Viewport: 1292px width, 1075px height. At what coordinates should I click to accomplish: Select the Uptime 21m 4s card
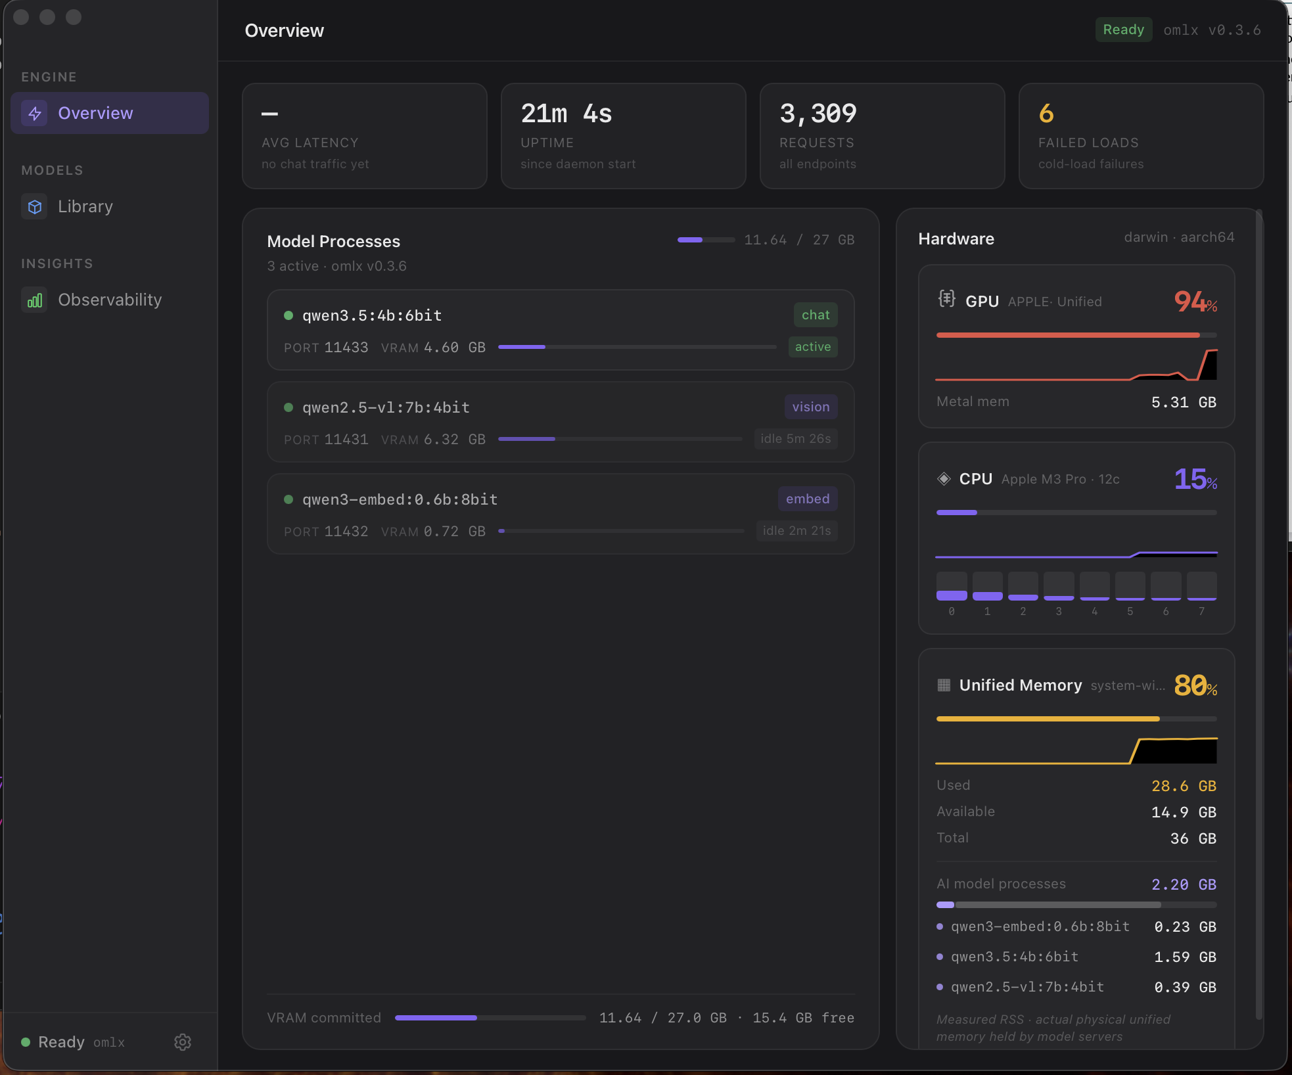624,136
